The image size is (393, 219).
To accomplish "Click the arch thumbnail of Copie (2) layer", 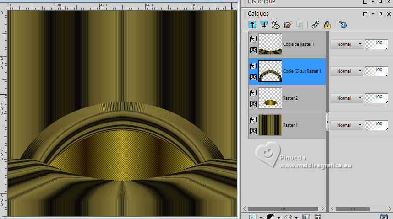I will coord(270,71).
